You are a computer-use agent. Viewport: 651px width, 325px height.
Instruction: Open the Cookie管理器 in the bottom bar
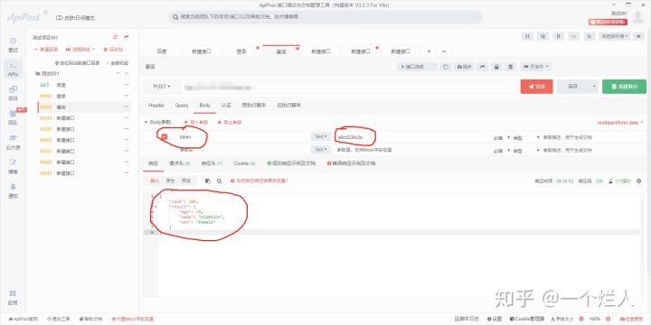(x=528, y=319)
